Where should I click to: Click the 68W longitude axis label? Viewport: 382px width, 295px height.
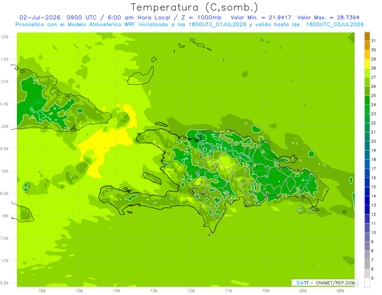(x=340, y=291)
